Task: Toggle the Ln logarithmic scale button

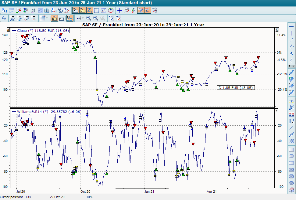Action: pyautogui.click(x=70, y=18)
